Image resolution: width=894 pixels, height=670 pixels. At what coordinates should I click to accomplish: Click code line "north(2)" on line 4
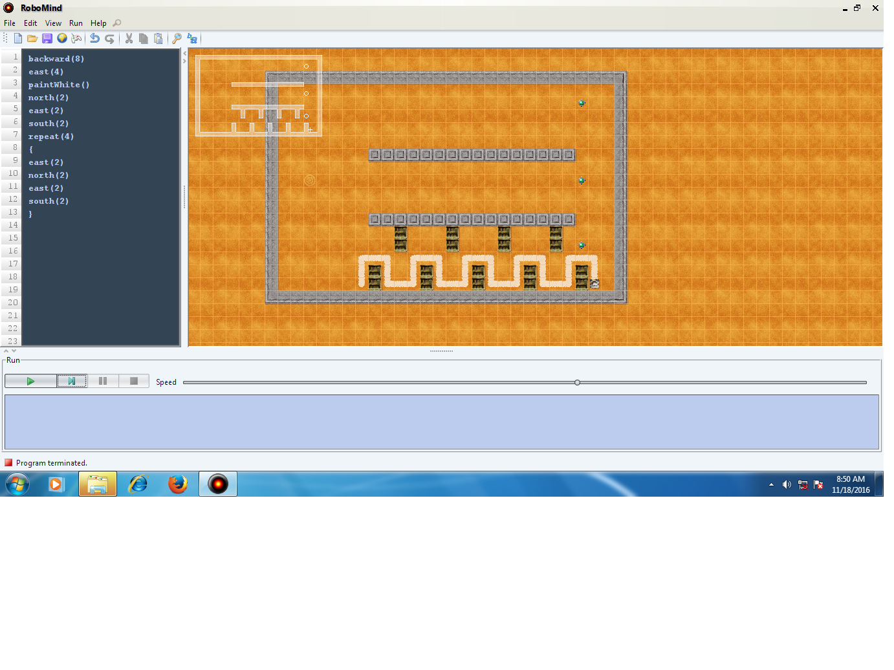(x=49, y=98)
